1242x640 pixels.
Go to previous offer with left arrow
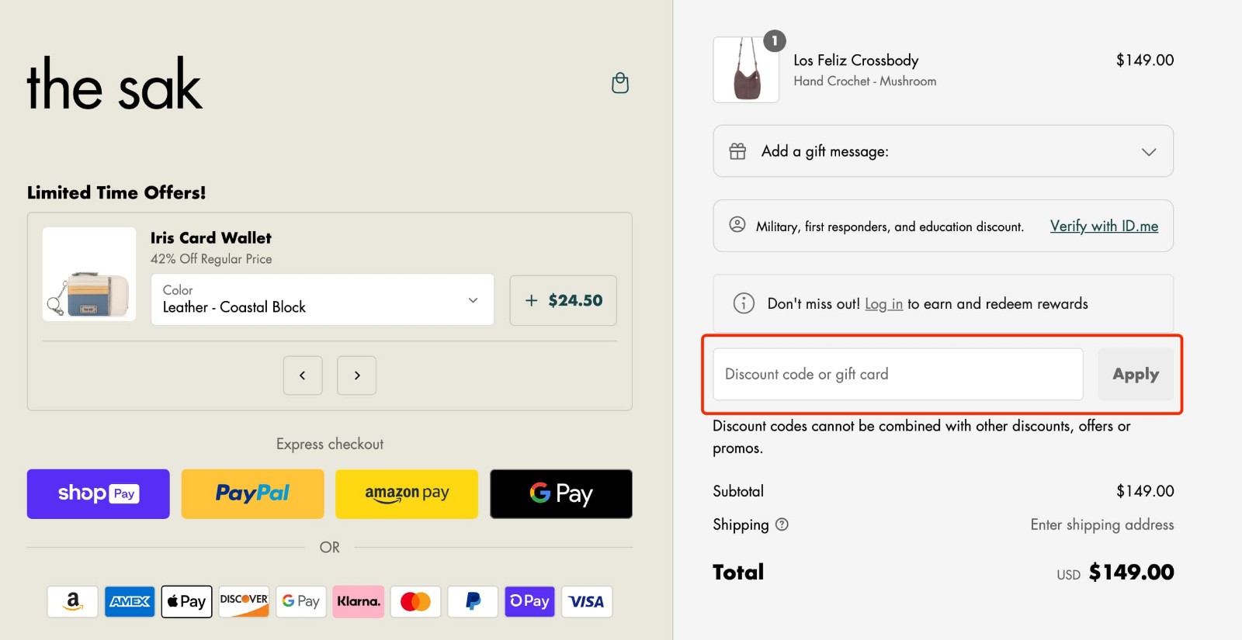pyautogui.click(x=303, y=375)
